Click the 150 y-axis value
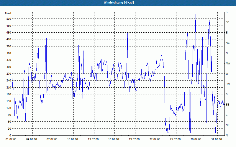 9,101
